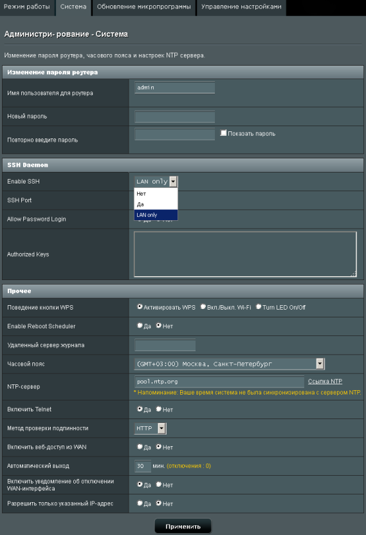This screenshot has height=535, width=366.
Task: Click the SSH Daemon section header
Action: pyautogui.click(x=183, y=165)
